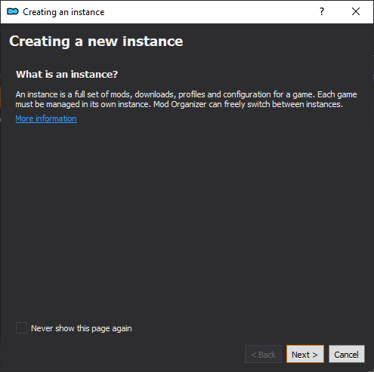Screen dimensions: 374x372
Task: Click the 'Creating a new instance' title
Action: (x=96, y=42)
